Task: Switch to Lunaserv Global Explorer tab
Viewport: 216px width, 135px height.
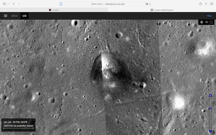Action: tap(162, 10)
